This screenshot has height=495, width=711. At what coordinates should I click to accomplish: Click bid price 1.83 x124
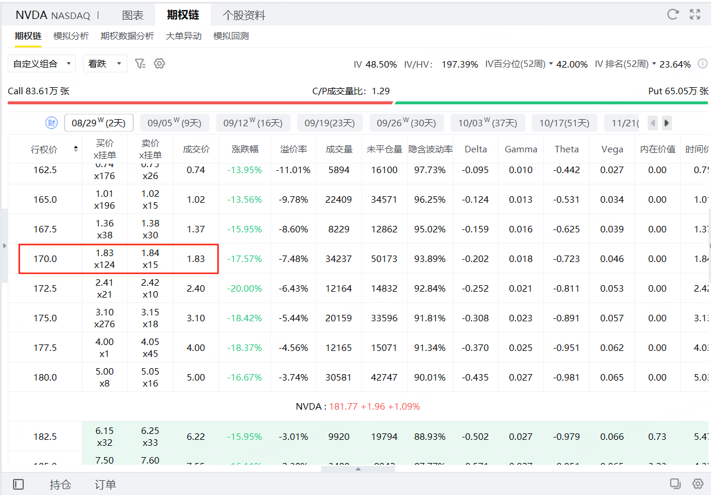105,258
